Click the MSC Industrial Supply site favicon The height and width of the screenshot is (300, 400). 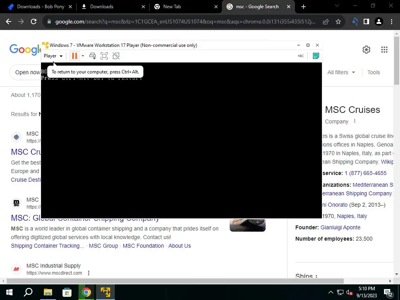click(x=16, y=269)
